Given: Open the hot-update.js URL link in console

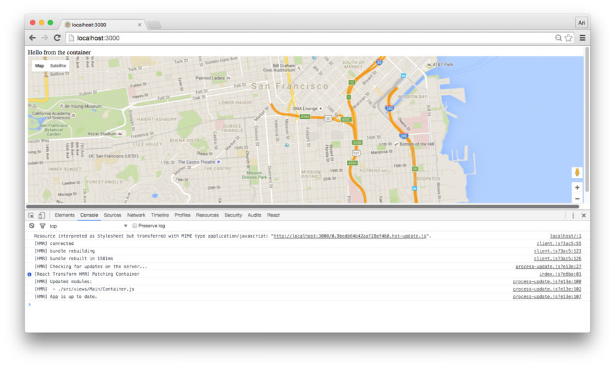Looking at the screenshot, I should [351, 236].
